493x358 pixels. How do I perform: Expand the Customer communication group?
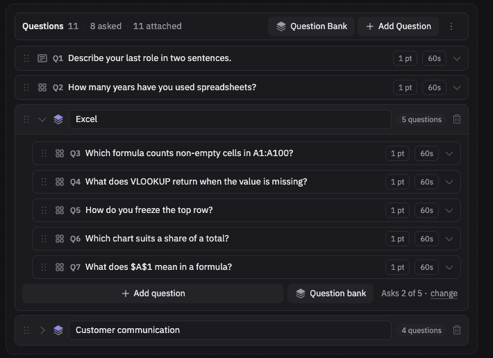[x=42, y=330]
